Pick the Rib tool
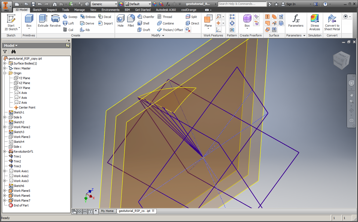The image size is (358, 222). 85,30
